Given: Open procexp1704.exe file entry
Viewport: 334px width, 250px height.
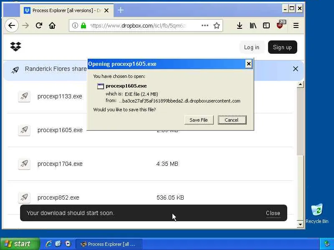Looking at the screenshot, I should [x=60, y=164].
